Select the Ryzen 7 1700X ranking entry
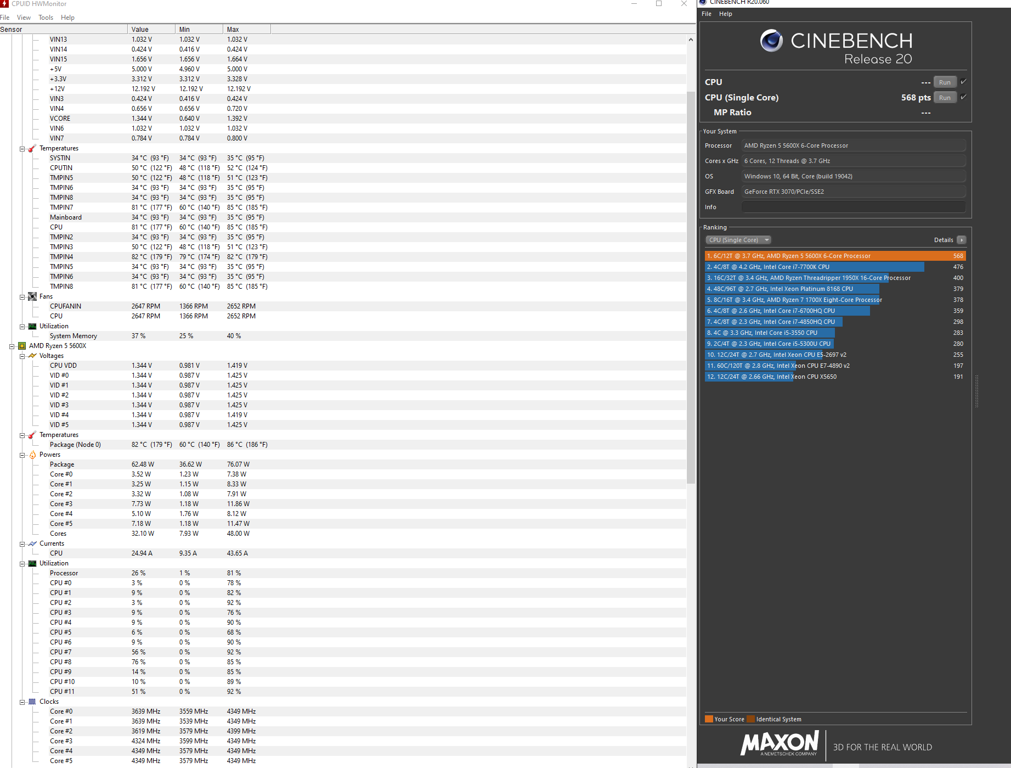Screen dimensions: 1011x768 point(835,300)
